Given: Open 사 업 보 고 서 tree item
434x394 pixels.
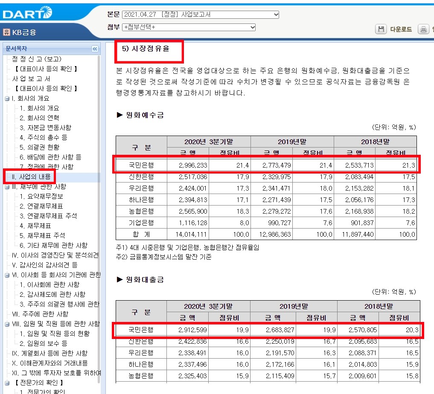Looking at the screenshot, I should (x=31, y=78).
